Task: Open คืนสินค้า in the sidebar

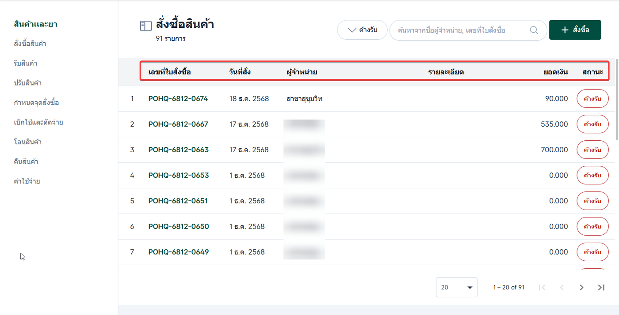Action: tap(26, 161)
